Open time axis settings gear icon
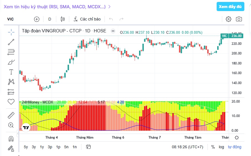Viewport: 251px width, 156px height. (237, 137)
